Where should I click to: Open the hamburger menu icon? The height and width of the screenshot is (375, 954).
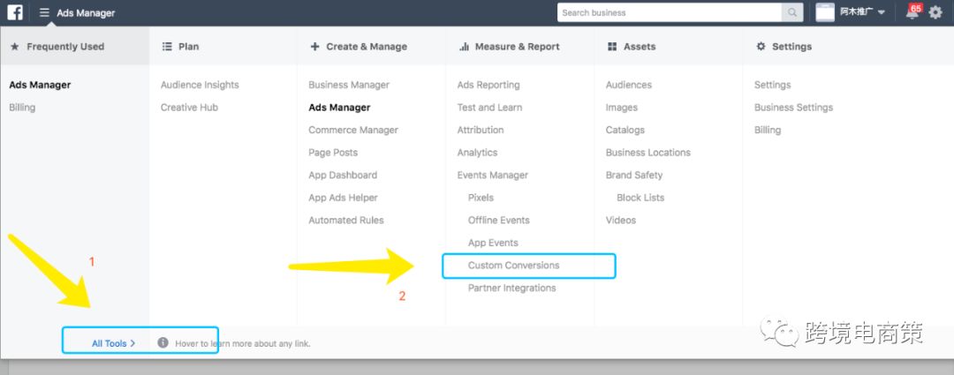click(x=44, y=12)
